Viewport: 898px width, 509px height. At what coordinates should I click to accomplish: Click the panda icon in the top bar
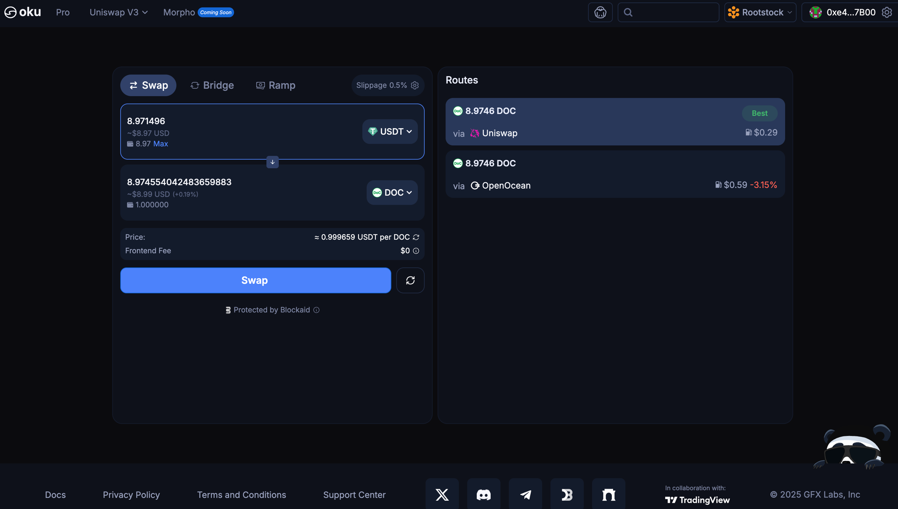(600, 12)
